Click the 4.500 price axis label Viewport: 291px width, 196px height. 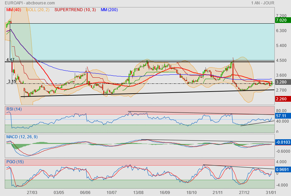pos(281,60)
